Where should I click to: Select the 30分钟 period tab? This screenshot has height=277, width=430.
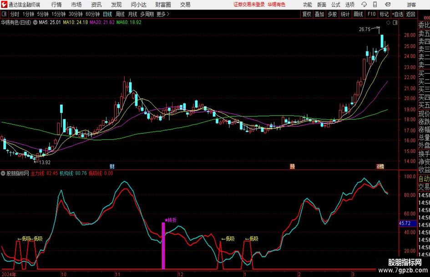[76, 14]
